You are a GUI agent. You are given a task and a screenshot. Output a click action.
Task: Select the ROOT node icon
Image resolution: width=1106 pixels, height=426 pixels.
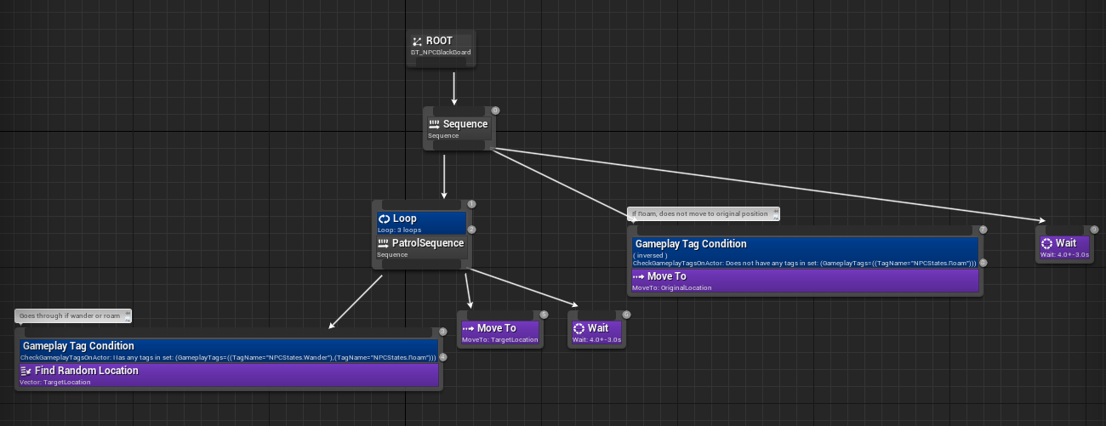pos(417,42)
